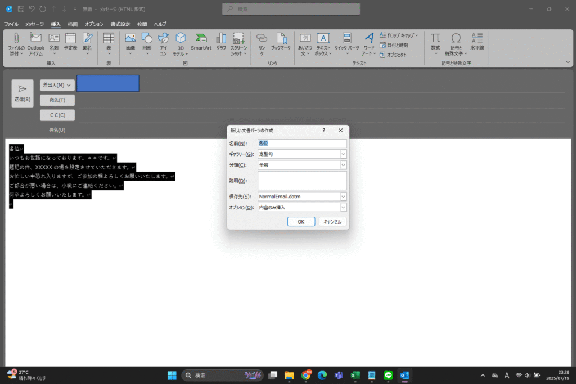
Task: Insert a 3D model
Action: 181,44
